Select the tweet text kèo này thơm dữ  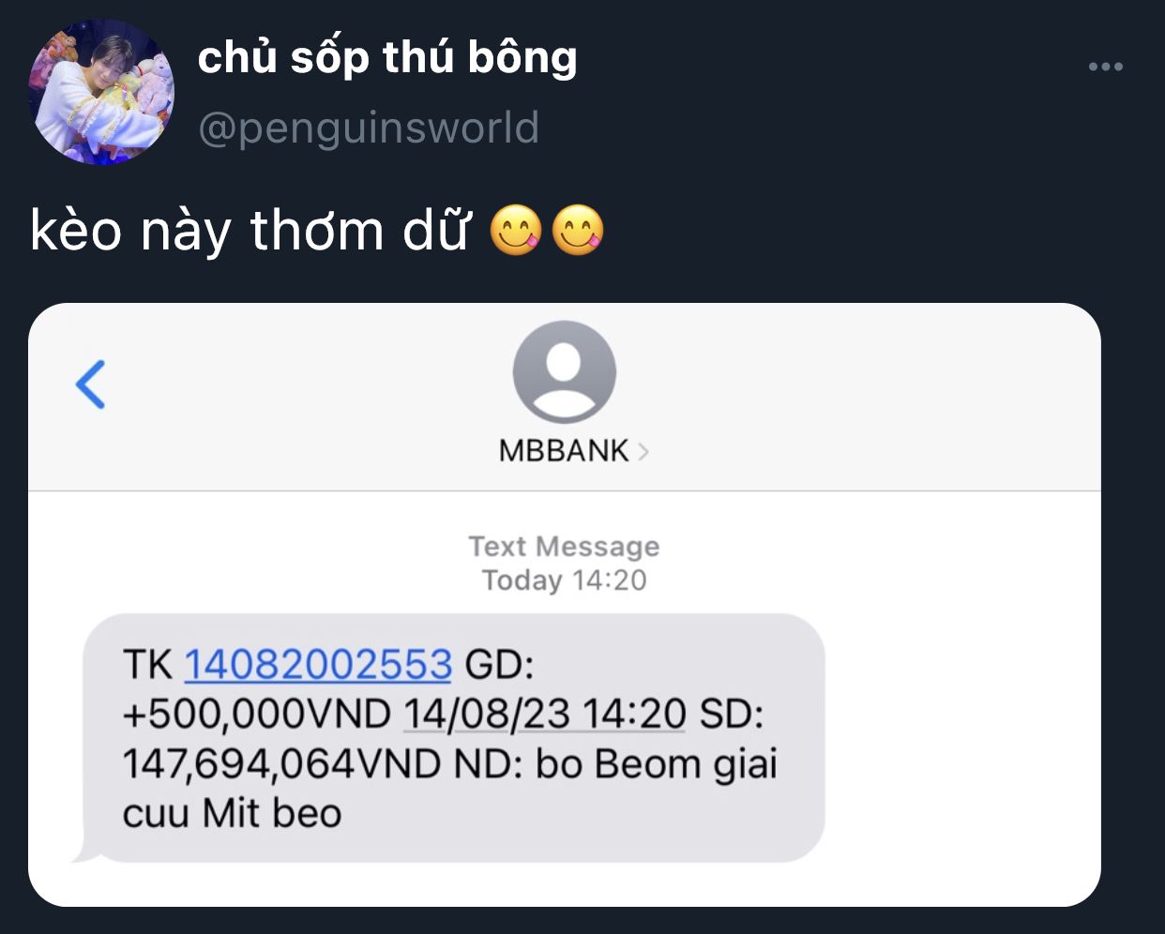coord(249,231)
